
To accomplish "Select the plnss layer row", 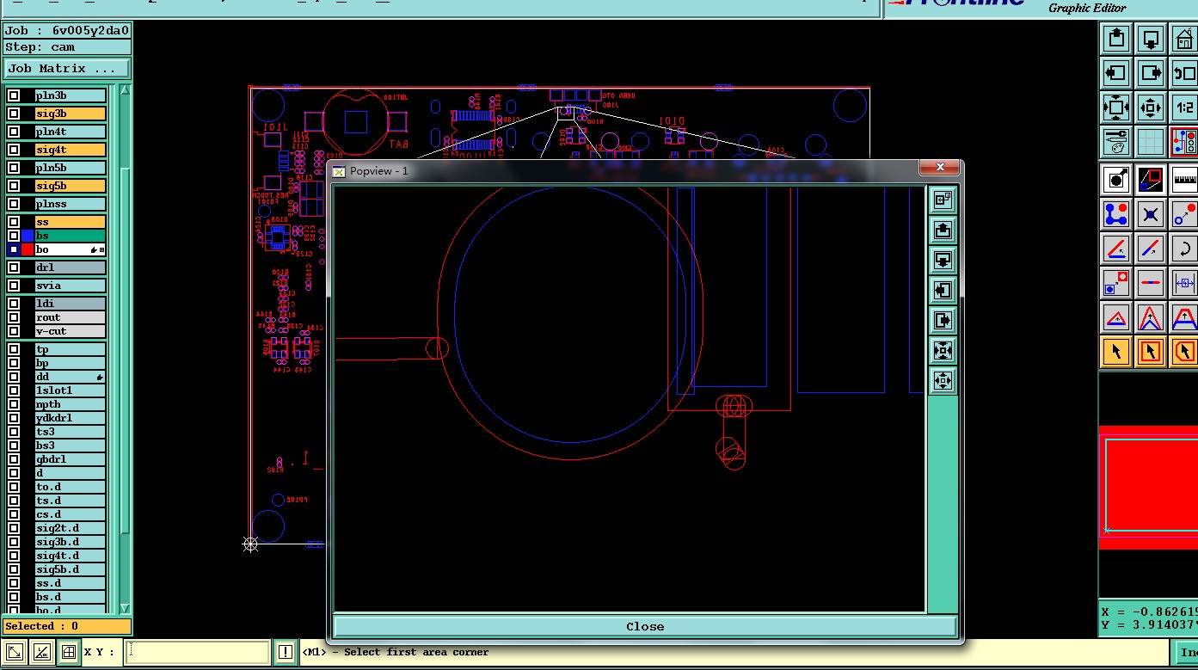I will tap(70, 204).
